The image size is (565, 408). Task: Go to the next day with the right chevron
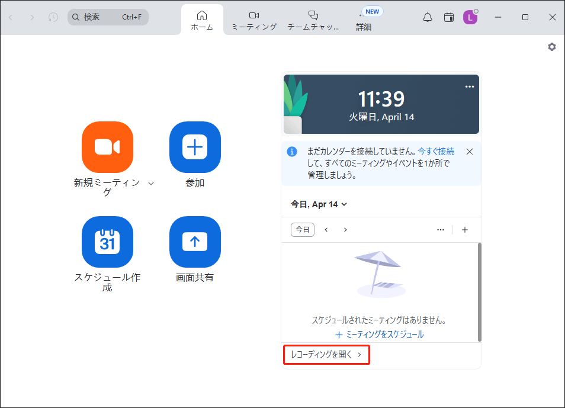[x=345, y=229]
